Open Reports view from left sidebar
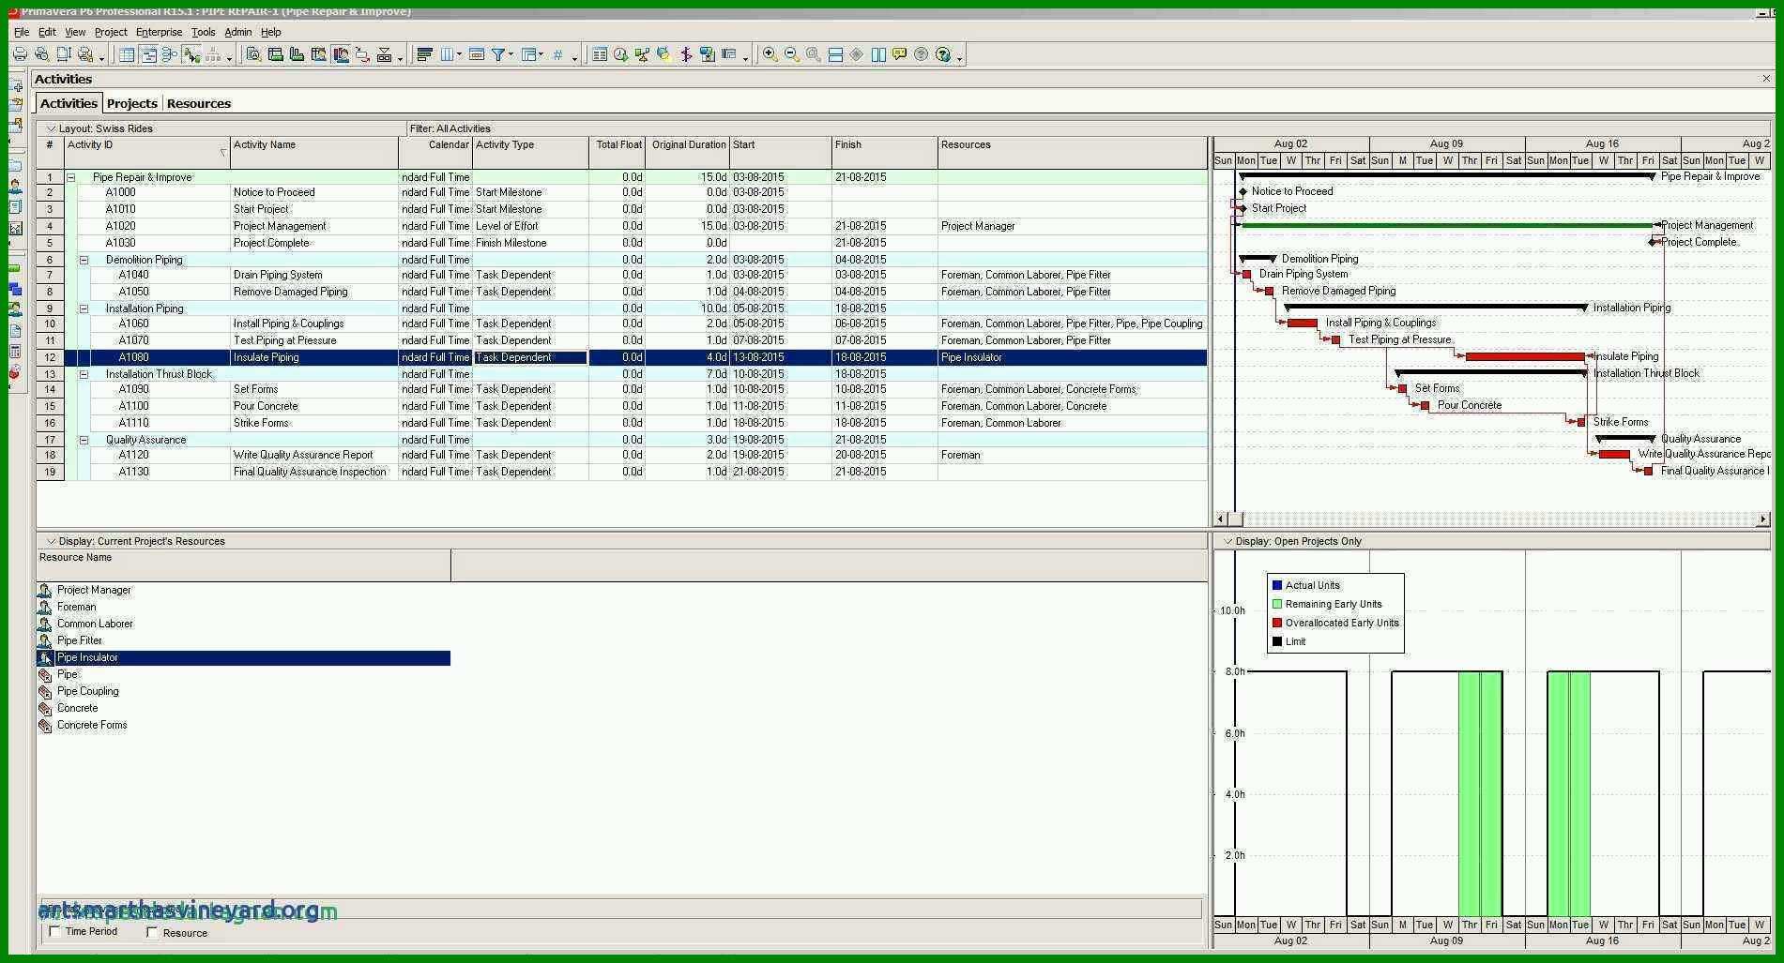The height and width of the screenshot is (963, 1784). [x=15, y=206]
